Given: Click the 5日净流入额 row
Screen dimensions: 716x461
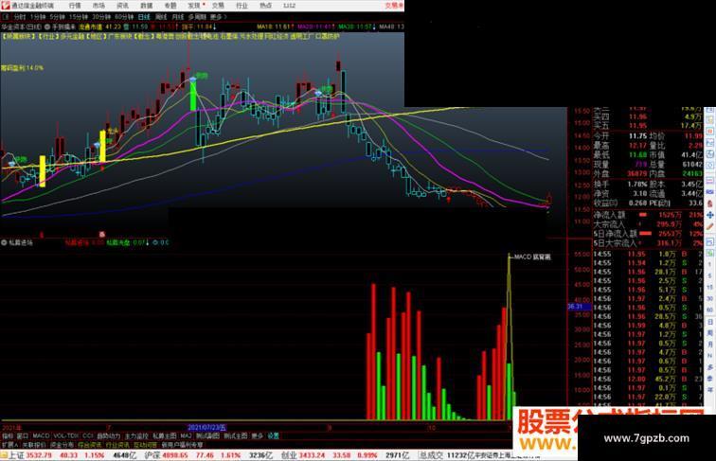Looking at the screenshot, I should 648,233.
